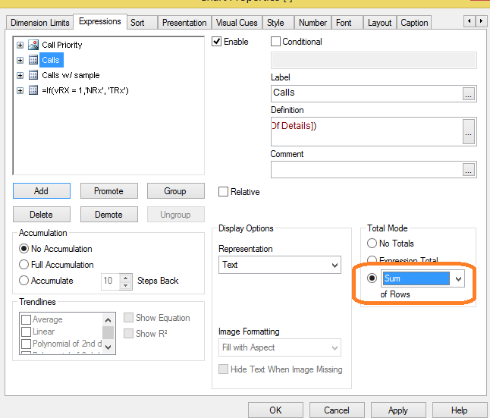Open the Label expression editor ellipsis button
This screenshot has width=490, height=418.
point(469,93)
